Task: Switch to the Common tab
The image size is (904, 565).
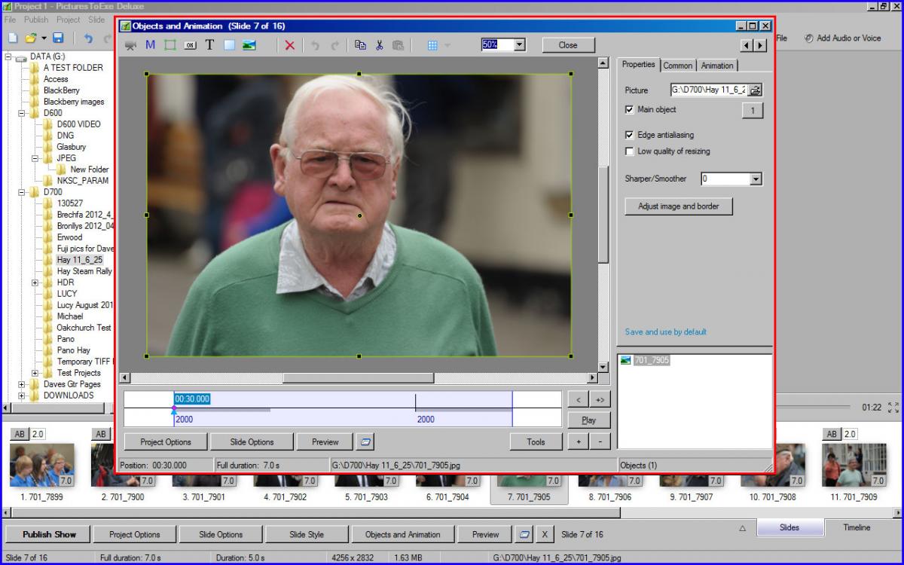Action: (x=678, y=66)
